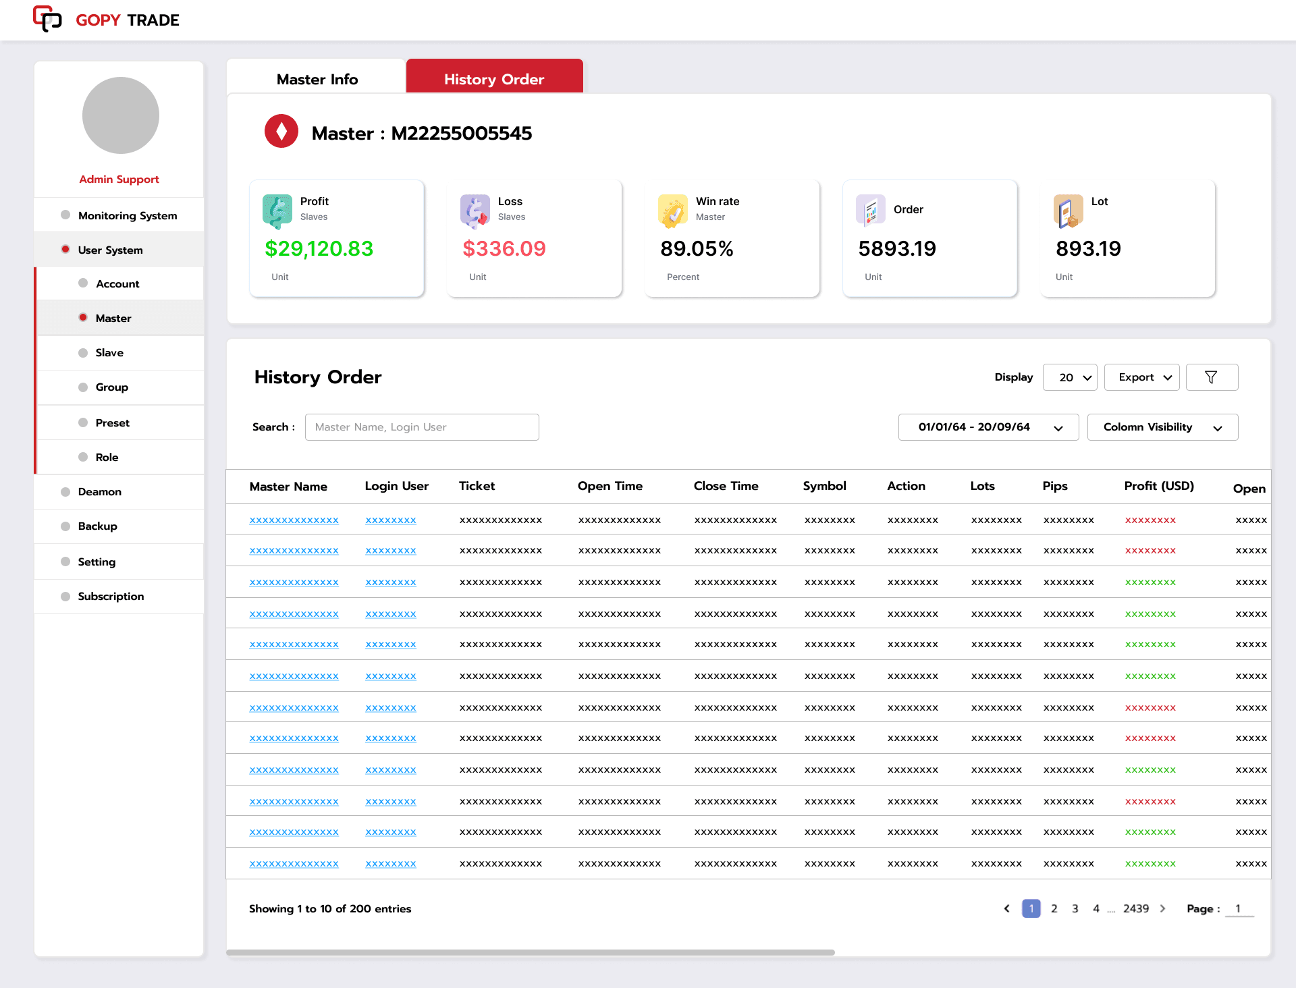Click the Lot card icon
Image resolution: width=1296 pixels, height=988 pixels.
pyautogui.click(x=1069, y=210)
